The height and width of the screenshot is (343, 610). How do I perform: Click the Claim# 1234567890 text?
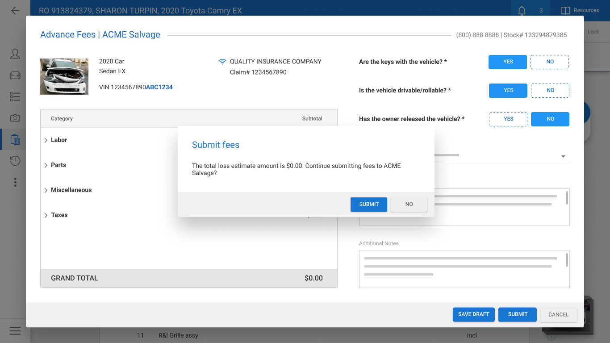258,72
